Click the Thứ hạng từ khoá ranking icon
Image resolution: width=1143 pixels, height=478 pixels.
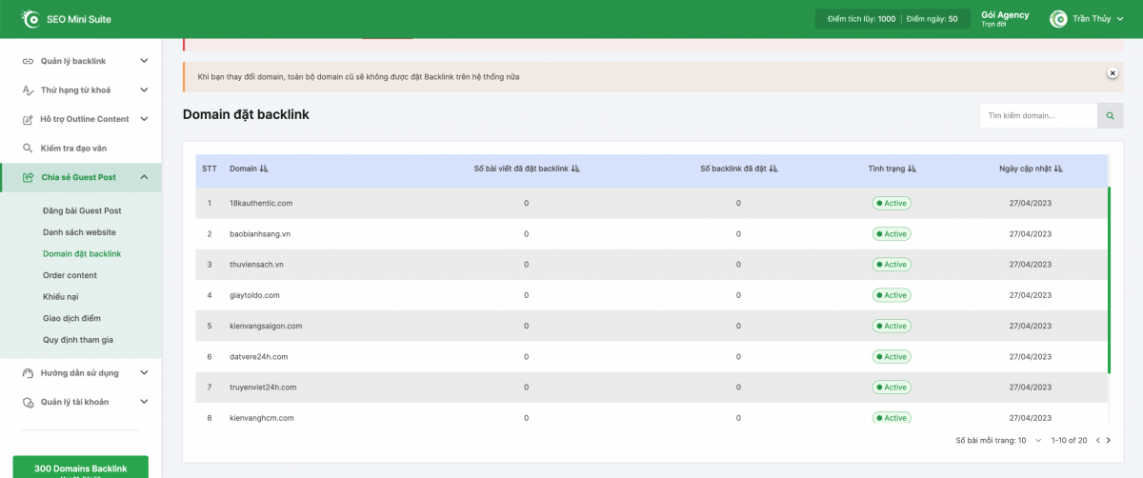(x=28, y=90)
